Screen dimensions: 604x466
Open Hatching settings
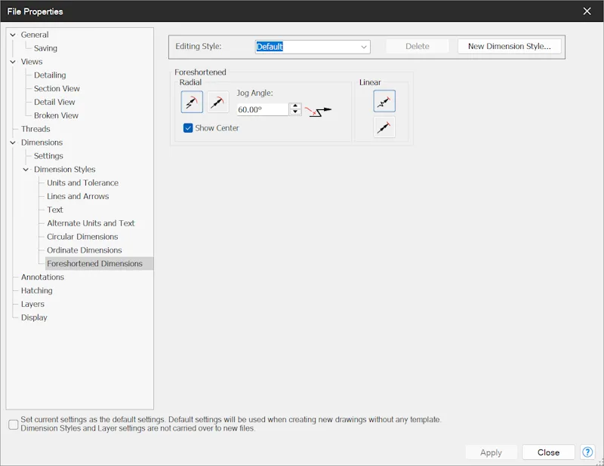tap(36, 290)
